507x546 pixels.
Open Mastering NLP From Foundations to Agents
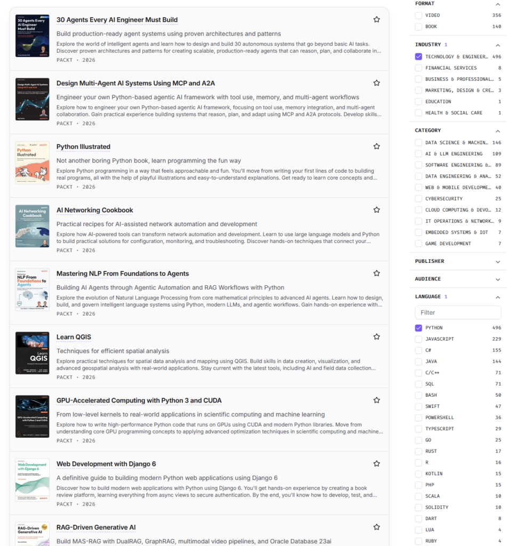tap(123, 274)
